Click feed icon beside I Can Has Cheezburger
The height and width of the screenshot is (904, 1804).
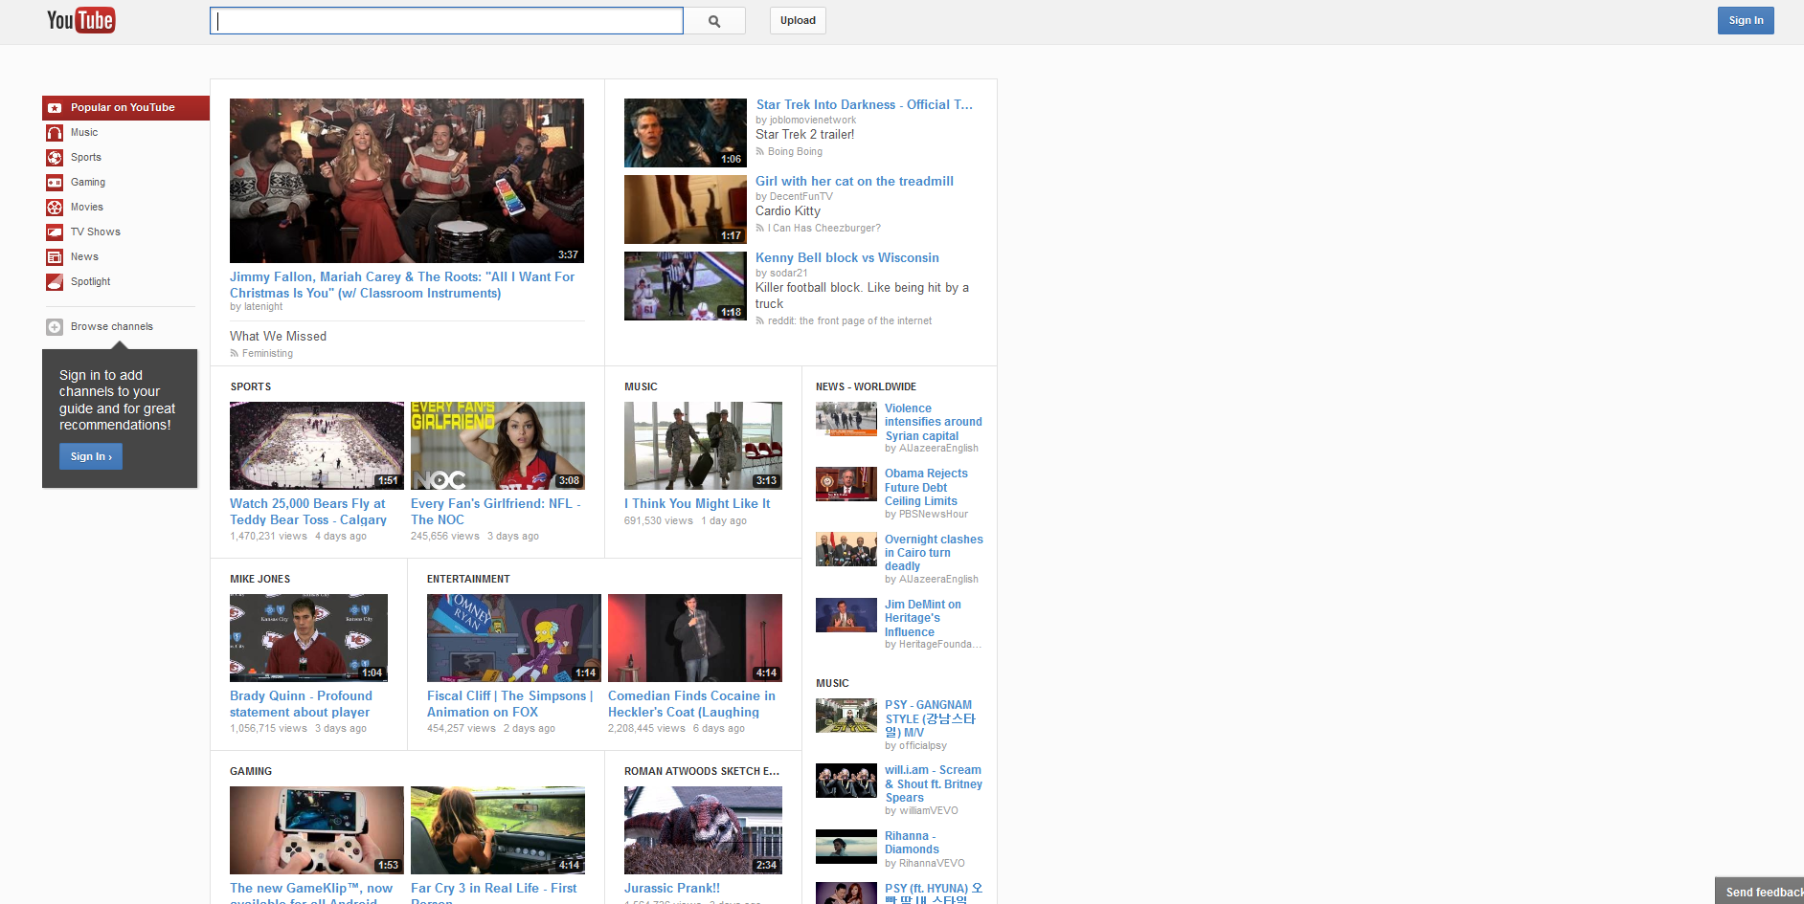coord(760,229)
